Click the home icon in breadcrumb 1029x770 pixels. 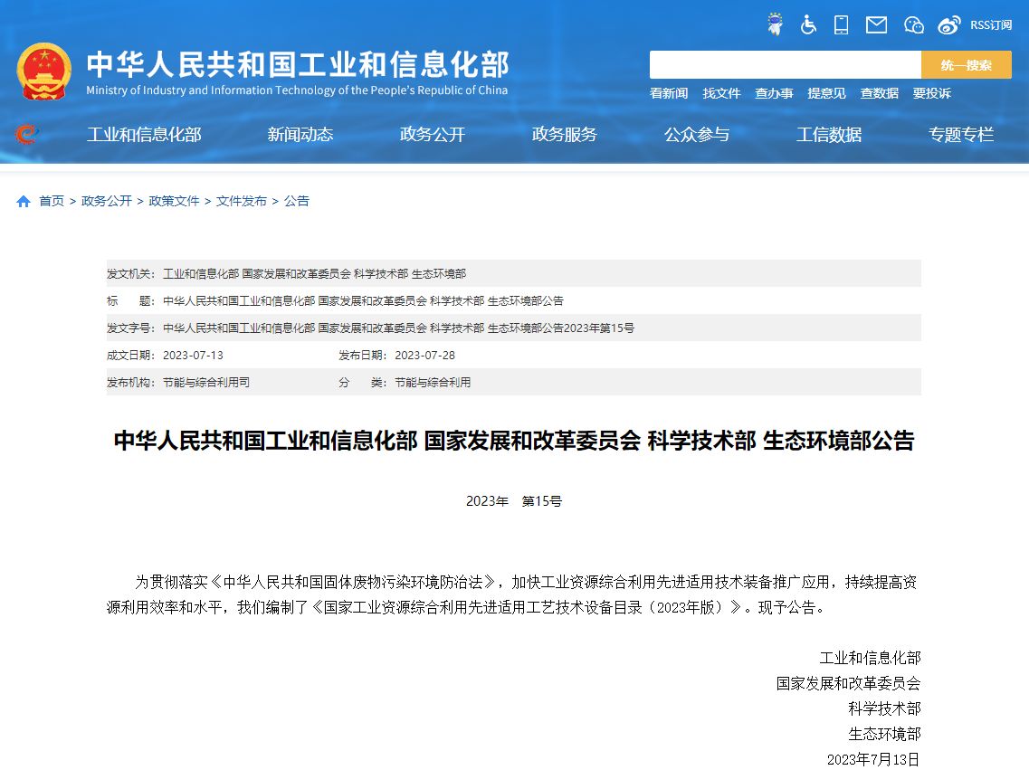point(24,201)
